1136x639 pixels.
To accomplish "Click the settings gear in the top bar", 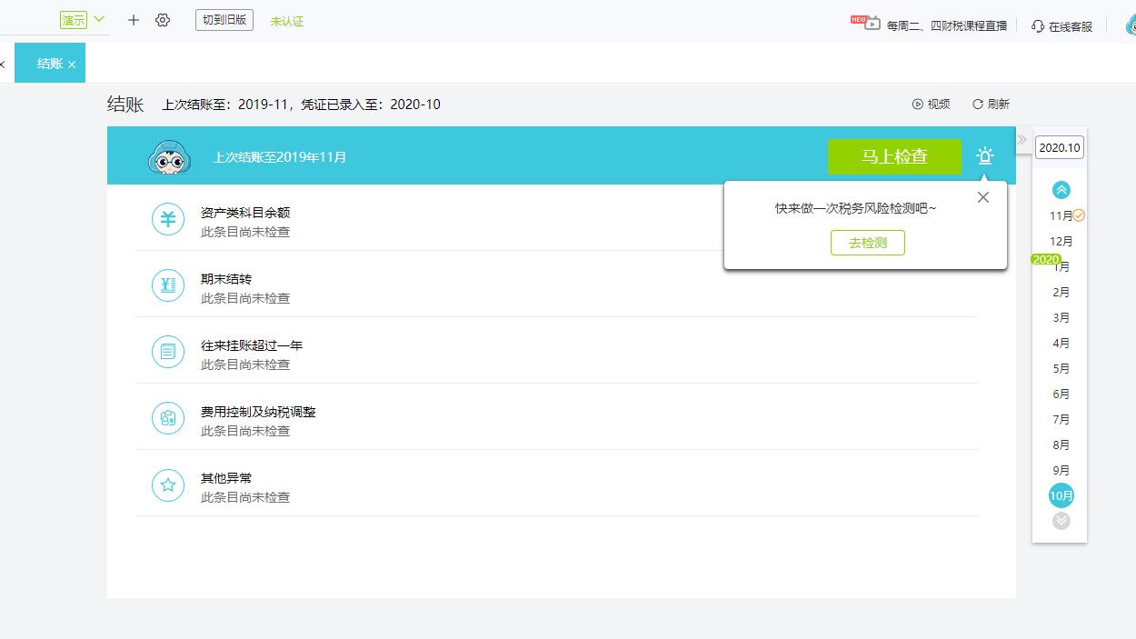I will pos(163,19).
